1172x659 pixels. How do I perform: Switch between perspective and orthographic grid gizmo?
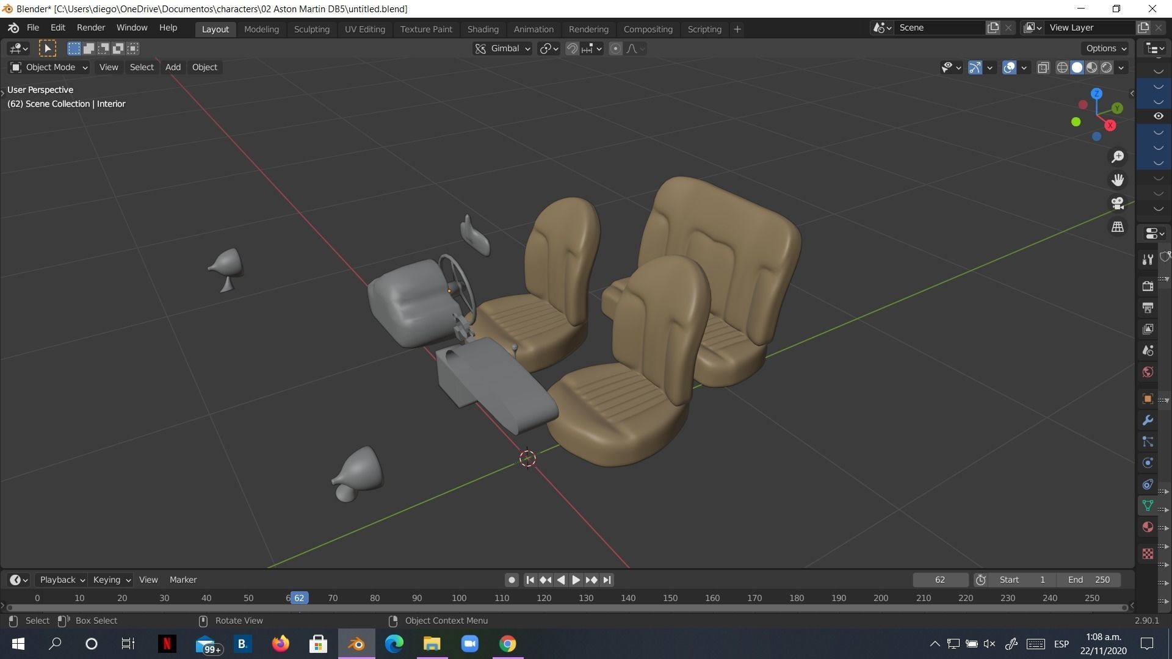pos(1118,226)
